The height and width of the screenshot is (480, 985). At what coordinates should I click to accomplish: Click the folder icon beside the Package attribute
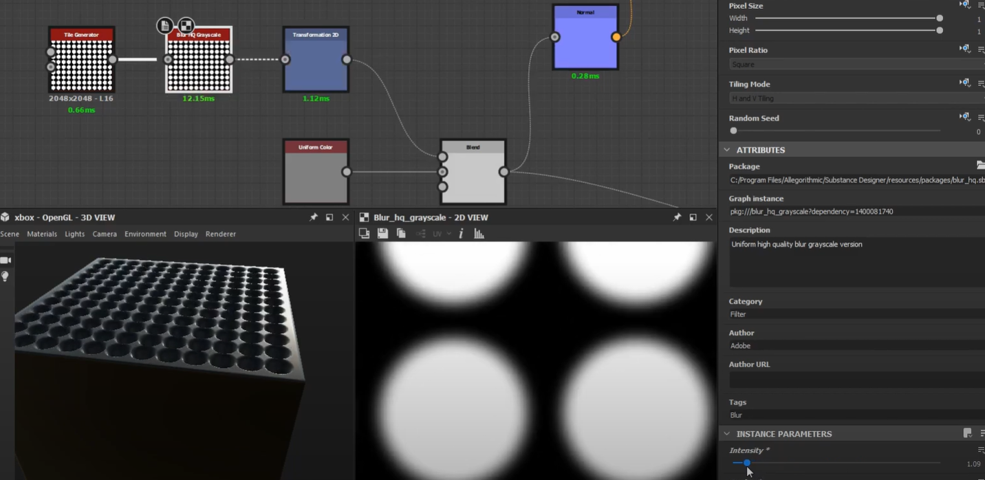tap(980, 165)
